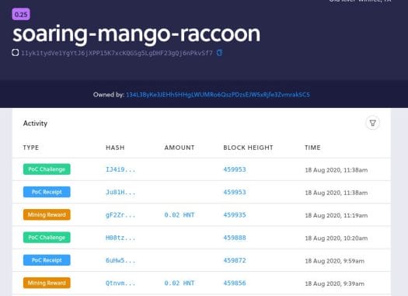The height and width of the screenshot is (296, 408).
Task: Click the BLOCK HEIGHT column header
Action: pos(248,148)
